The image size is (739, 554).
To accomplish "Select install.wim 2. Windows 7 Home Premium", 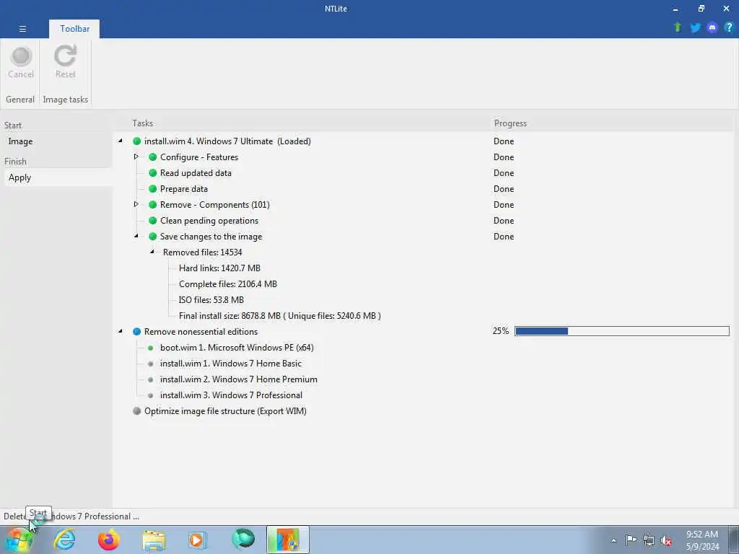I will 238,379.
